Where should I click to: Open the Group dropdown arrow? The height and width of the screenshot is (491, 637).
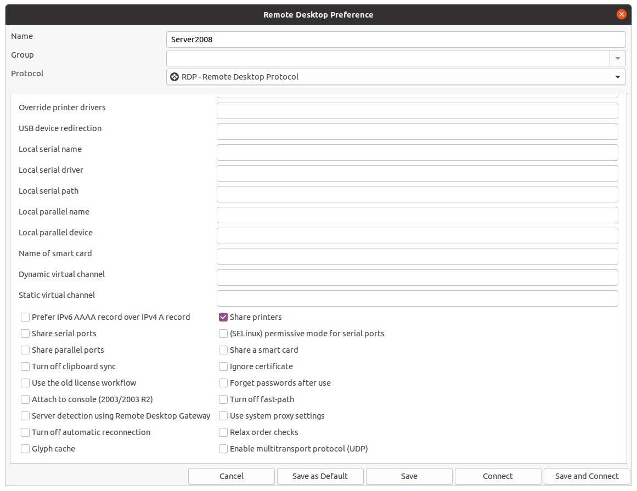(x=617, y=58)
